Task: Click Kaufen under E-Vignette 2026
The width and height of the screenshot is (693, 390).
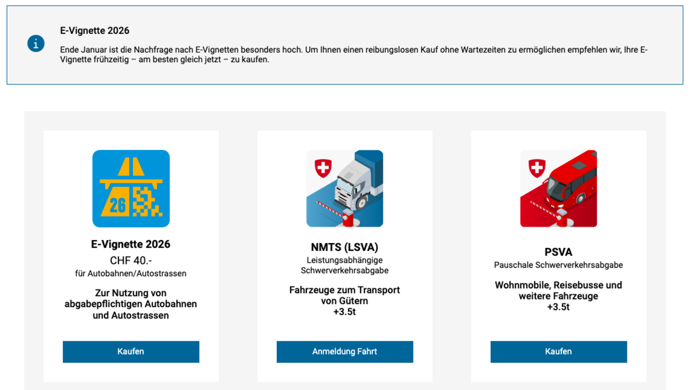Action: (130, 351)
